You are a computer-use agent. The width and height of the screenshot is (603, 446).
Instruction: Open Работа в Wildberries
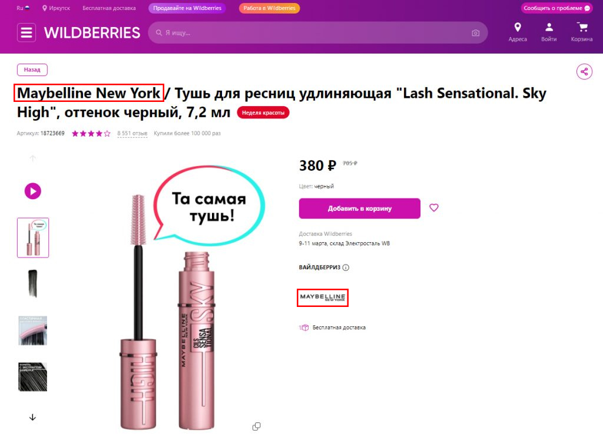click(x=269, y=8)
